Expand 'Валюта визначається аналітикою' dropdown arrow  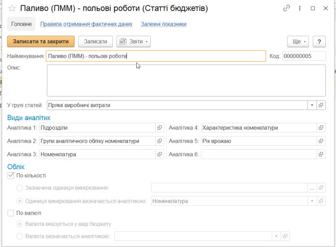click(x=276, y=236)
